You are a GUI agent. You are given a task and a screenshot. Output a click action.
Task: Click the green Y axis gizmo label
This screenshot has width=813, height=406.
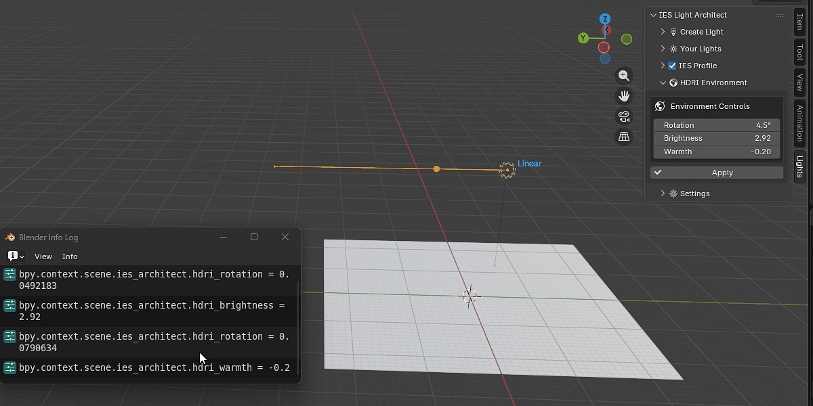pos(583,38)
